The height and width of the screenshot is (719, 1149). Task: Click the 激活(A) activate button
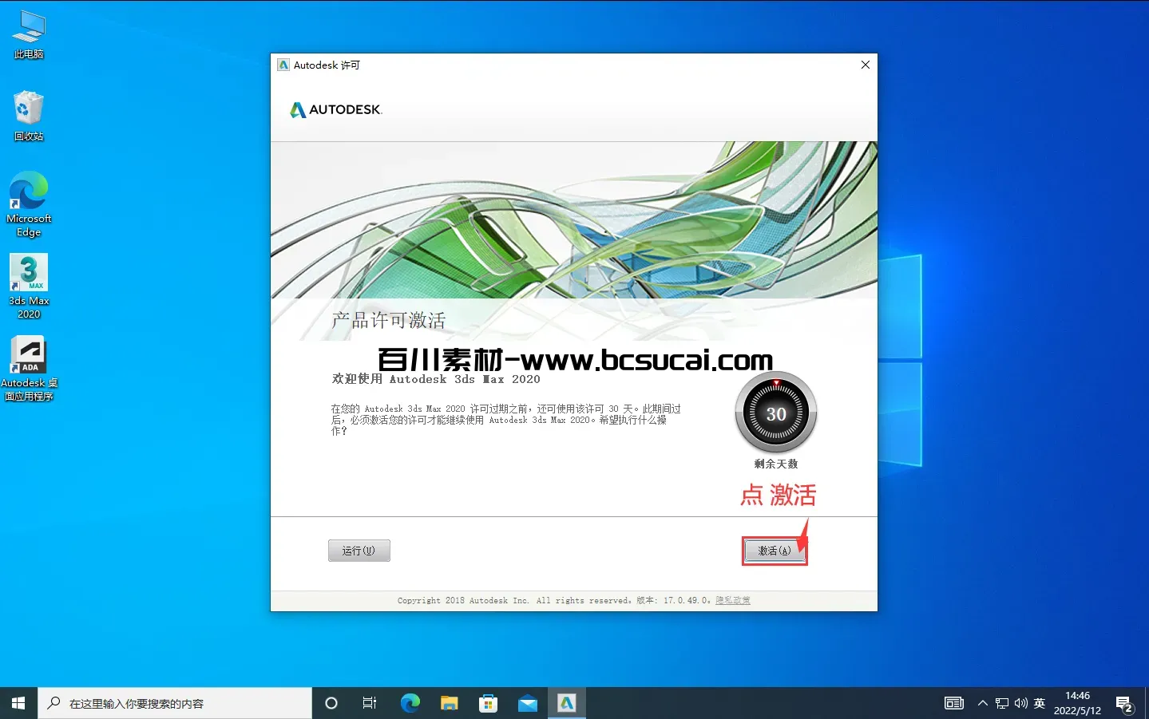pos(775,551)
